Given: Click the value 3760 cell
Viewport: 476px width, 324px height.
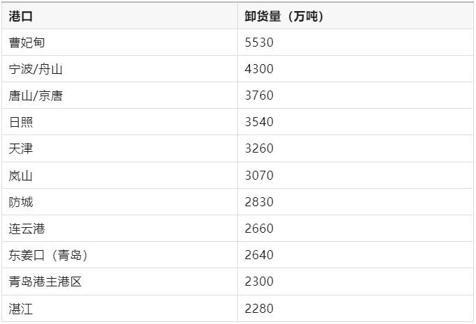Looking at the screenshot, I should point(355,95).
